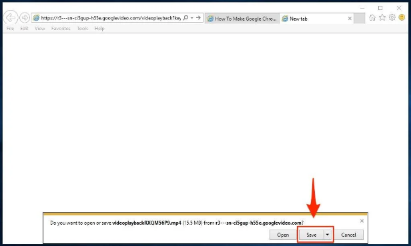
Task: Switch to How To Make Google Chrome tab
Action: tap(242, 19)
